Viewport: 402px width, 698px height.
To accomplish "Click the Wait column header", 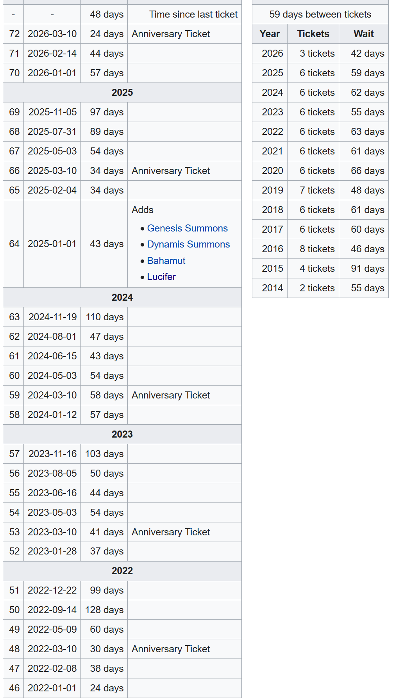I will 364,34.
